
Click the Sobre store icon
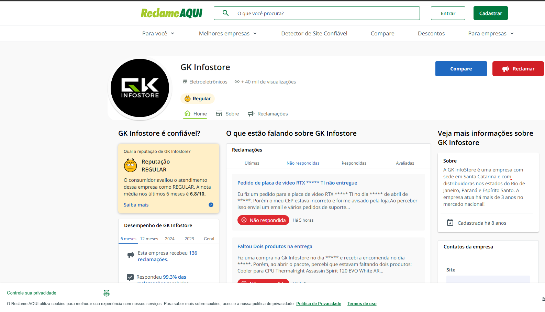[x=219, y=113]
